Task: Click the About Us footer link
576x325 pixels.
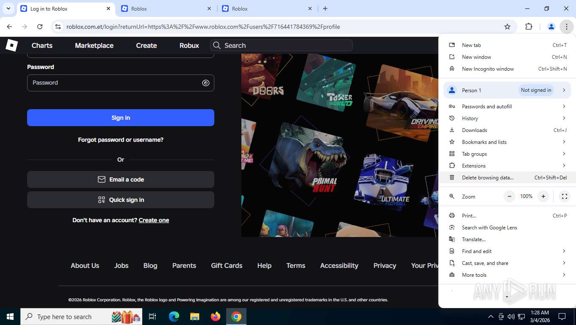Action: (85, 266)
